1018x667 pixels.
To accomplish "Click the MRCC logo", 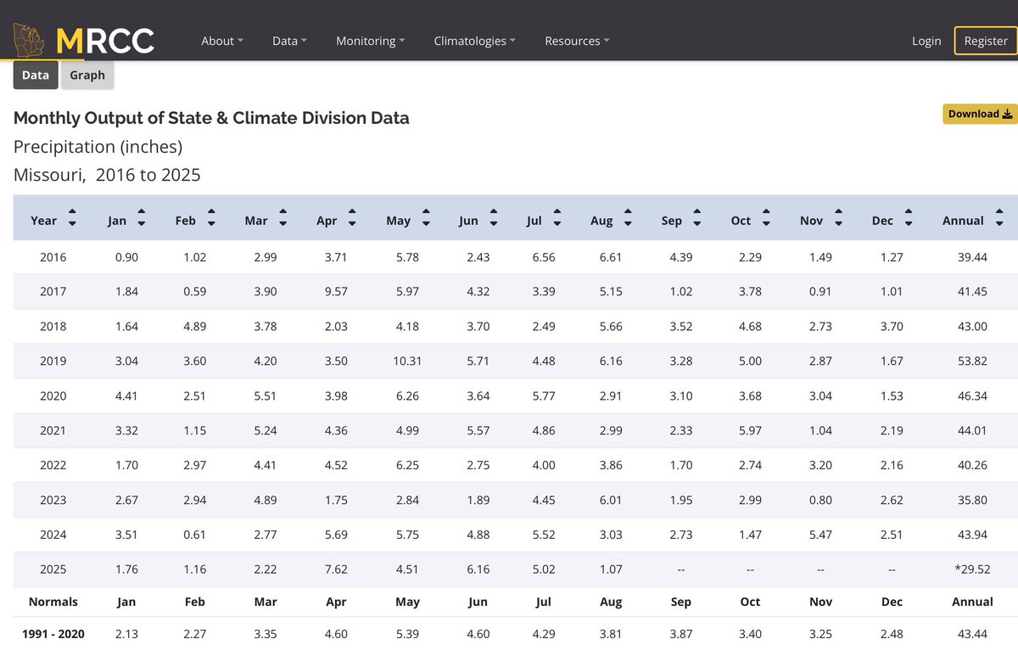I will click(x=83, y=40).
